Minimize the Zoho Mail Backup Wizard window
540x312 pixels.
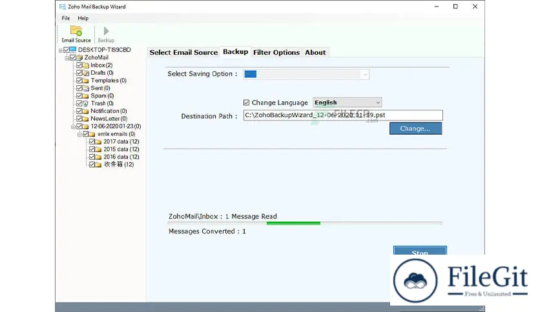[437, 6]
